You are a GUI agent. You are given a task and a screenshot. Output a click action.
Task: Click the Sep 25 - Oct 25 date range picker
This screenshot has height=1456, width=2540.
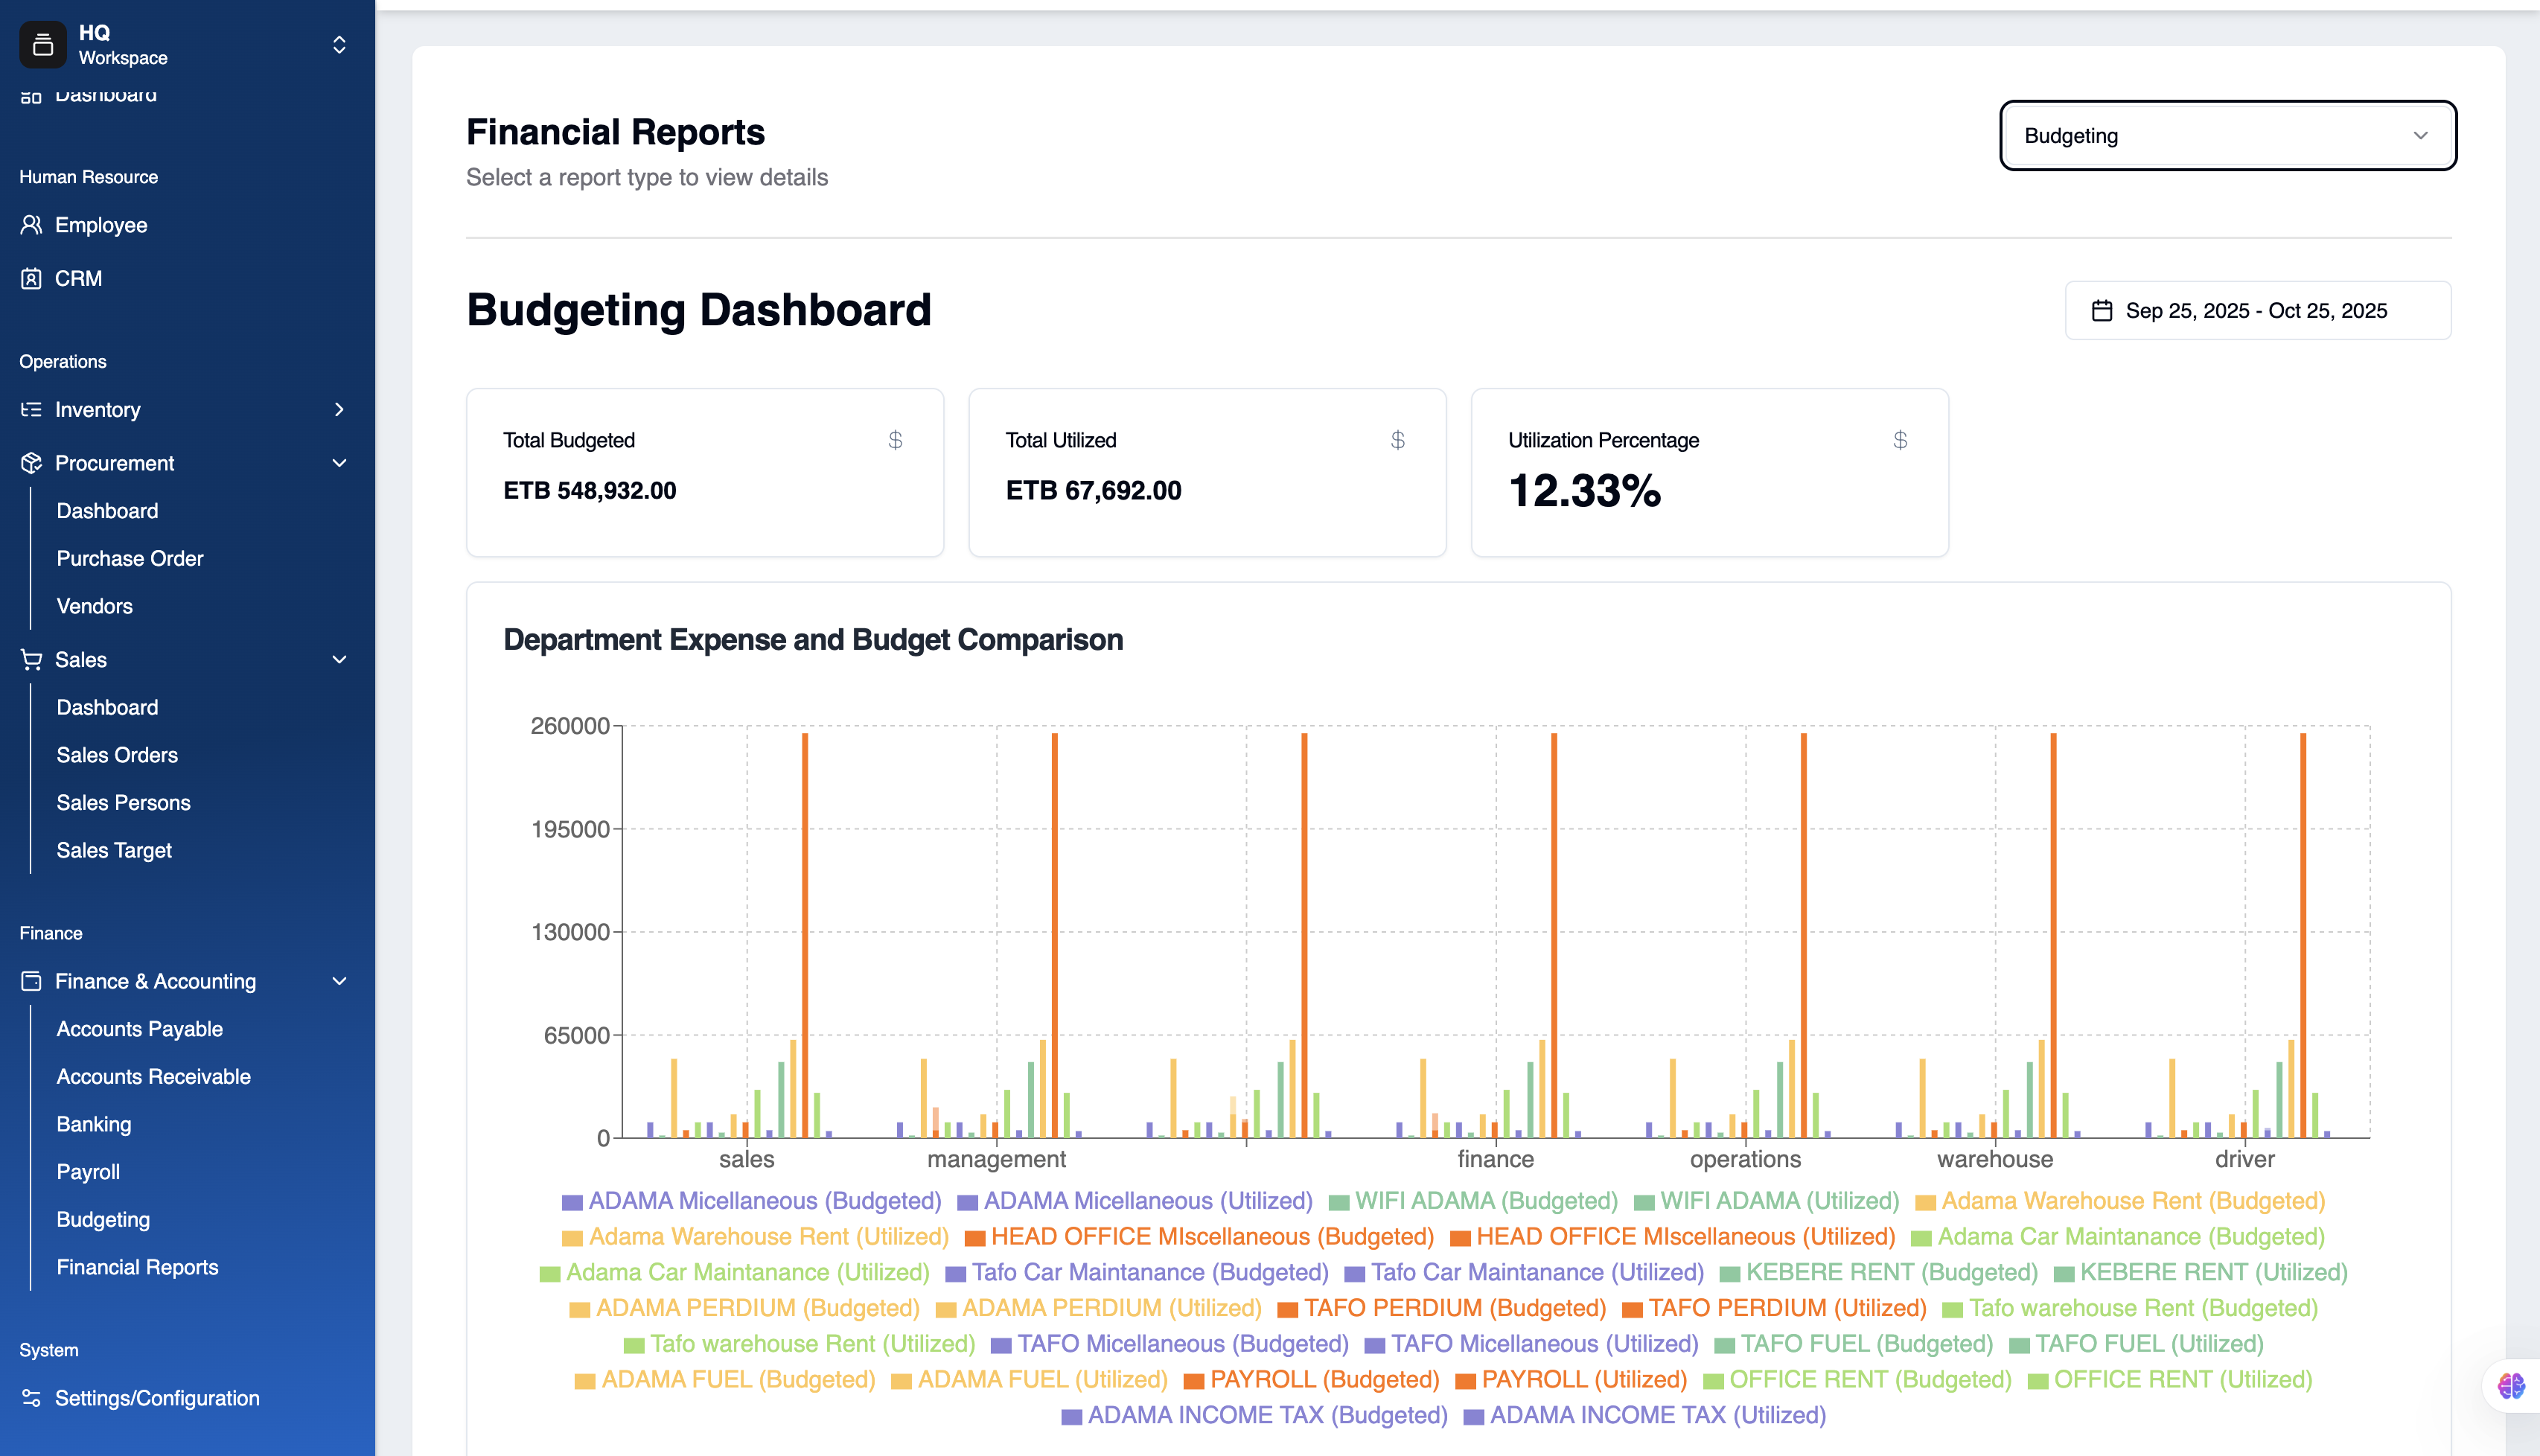(x=2257, y=311)
